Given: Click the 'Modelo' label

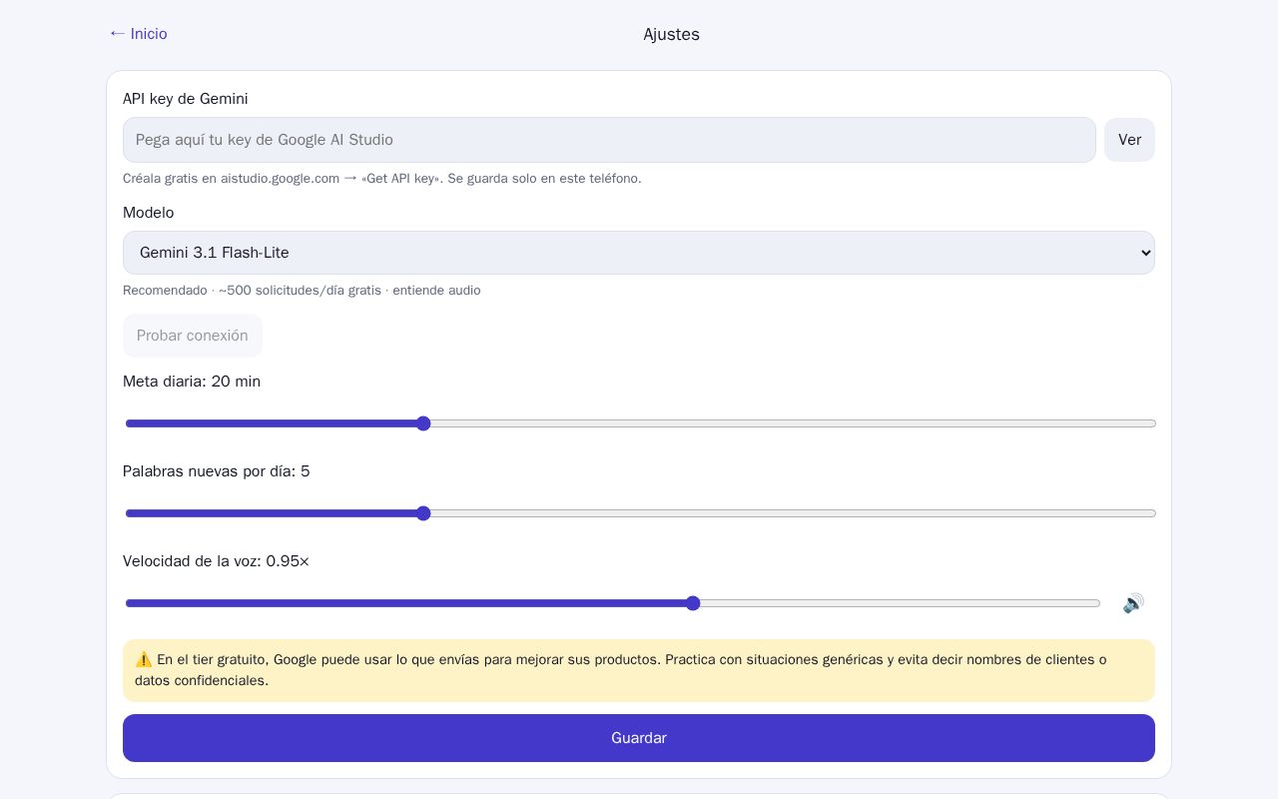Looking at the screenshot, I should (148, 213).
